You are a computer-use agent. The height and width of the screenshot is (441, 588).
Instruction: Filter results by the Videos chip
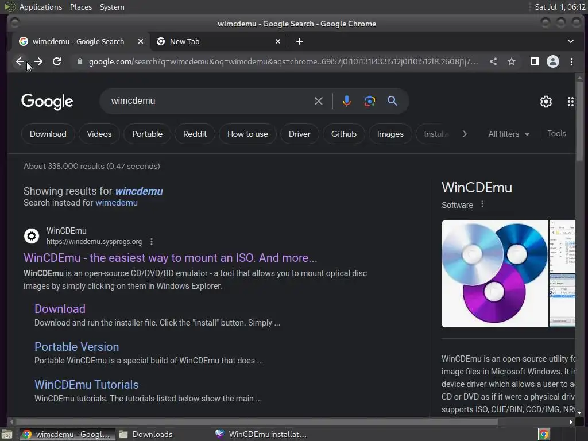click(x=99, y=134)
